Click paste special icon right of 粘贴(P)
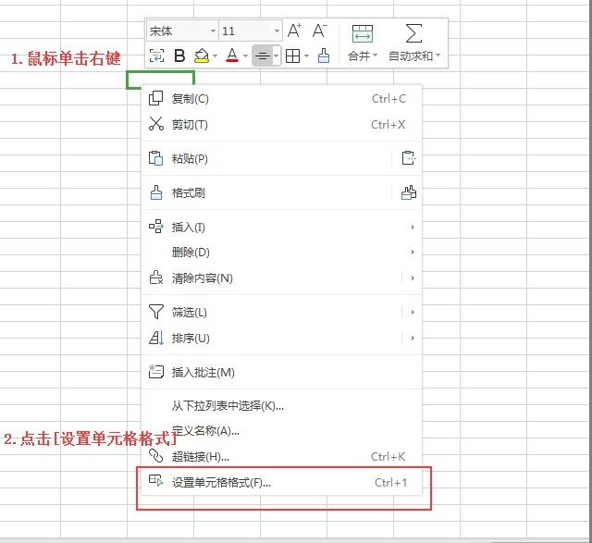This screenshot has width=592, height=543. click(x=408, y=158)
